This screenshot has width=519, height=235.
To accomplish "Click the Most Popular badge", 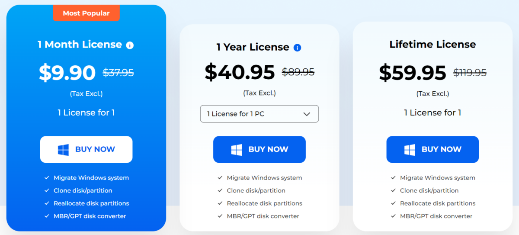I will point(86,13).
